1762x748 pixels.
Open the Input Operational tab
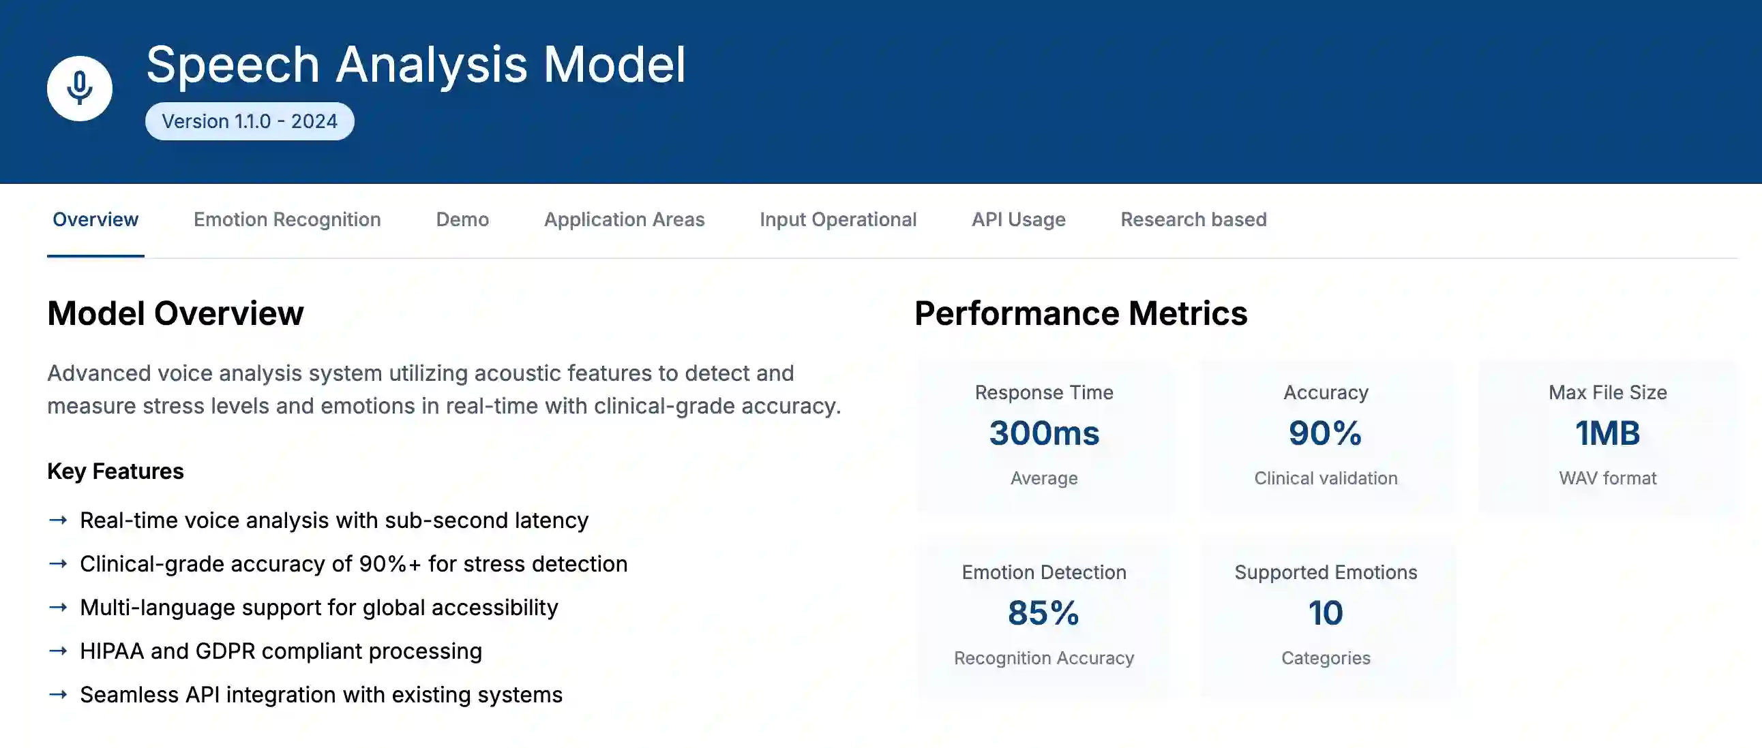pyautogui.click(x=838, y=219)
